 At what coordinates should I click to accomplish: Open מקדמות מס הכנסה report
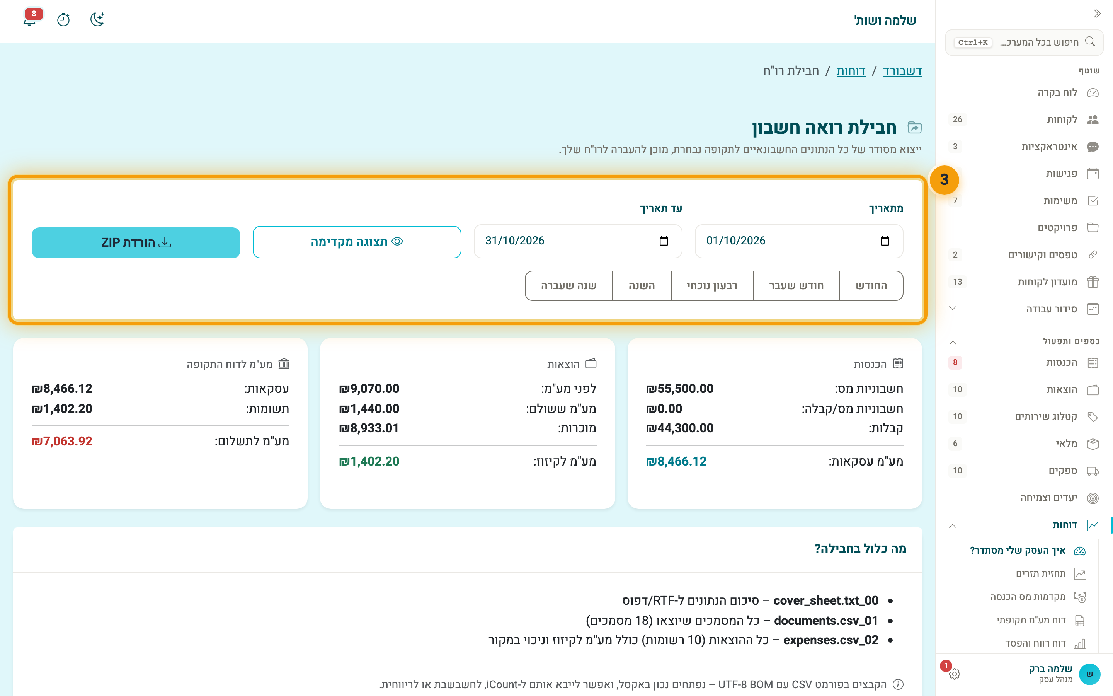1037,597
